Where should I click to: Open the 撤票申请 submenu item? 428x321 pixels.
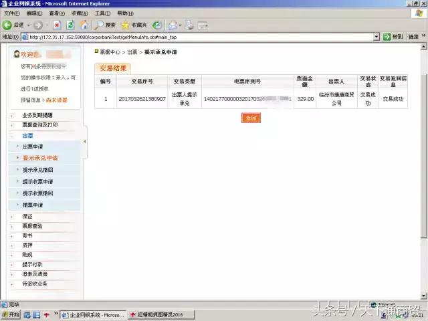(33, 205)
